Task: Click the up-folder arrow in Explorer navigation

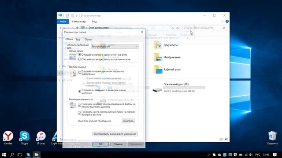Action: coord(78,28)
